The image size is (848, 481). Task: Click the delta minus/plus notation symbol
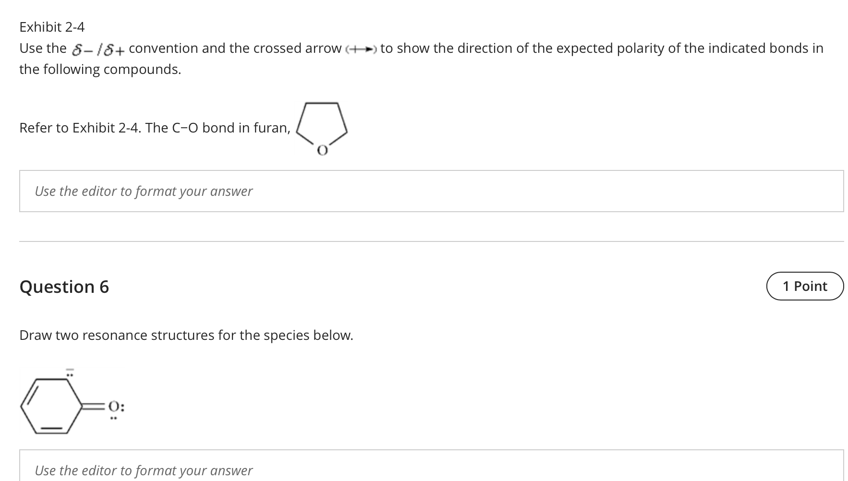pos(98,48)
